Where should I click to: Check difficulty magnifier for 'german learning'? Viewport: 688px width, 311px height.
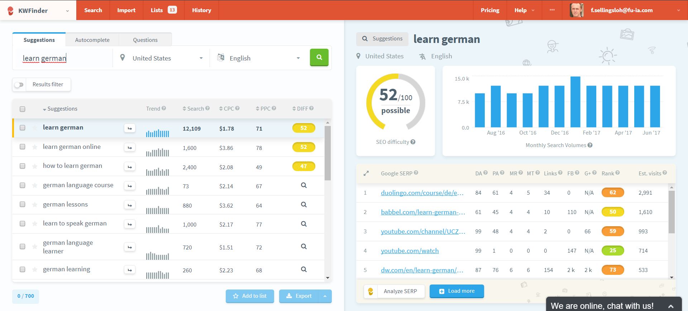point(304,269)
